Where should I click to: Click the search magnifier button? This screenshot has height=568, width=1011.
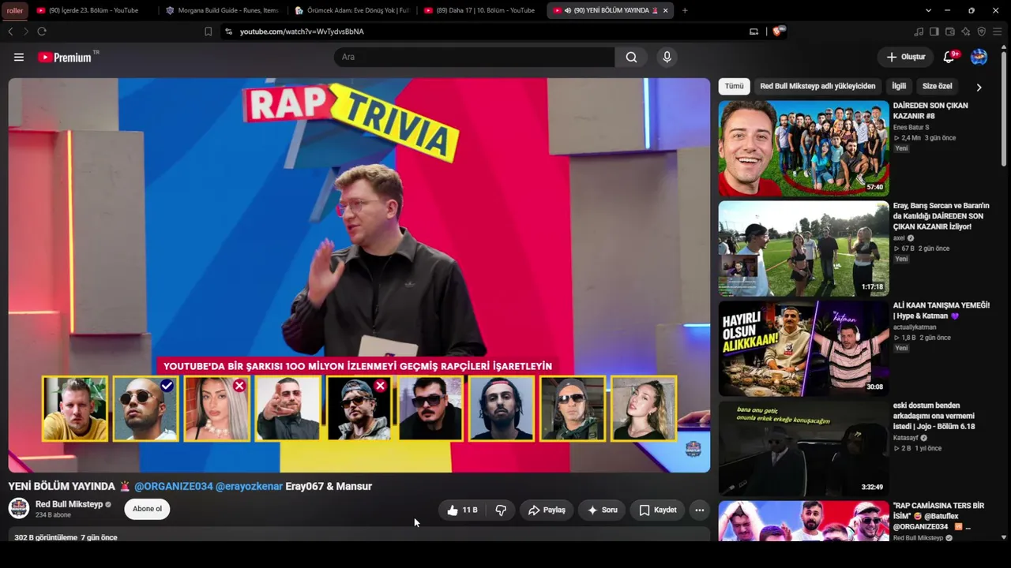[x=631, y=57]
